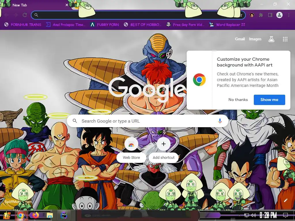Open File Explorer from the taskbar

[50, 215]
